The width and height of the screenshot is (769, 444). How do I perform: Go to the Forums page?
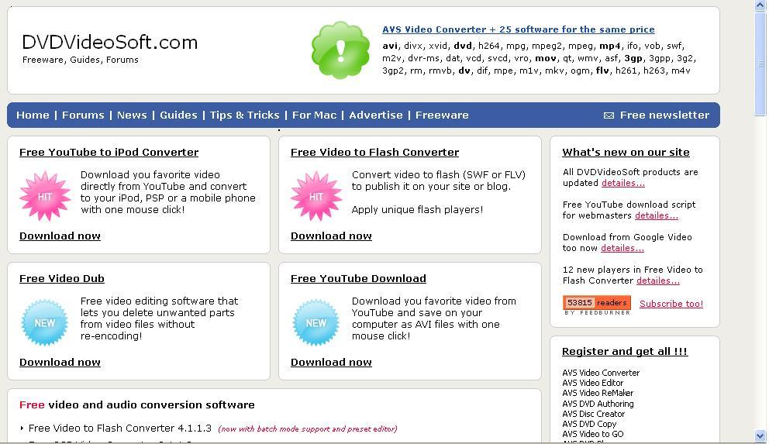click(x=83, y=115)
